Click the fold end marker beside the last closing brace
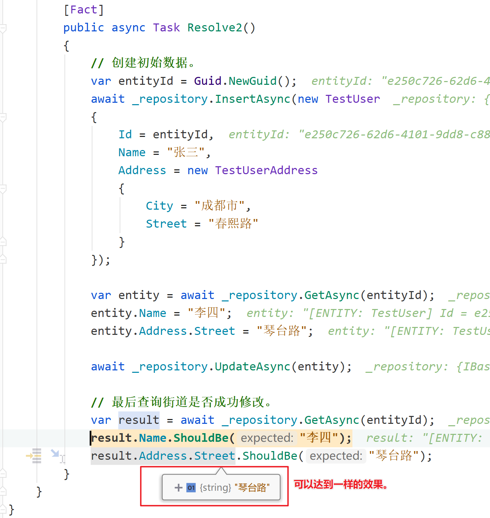Image resolution: width=490 pixels, height=518 pixels. [x=3, y=509]
